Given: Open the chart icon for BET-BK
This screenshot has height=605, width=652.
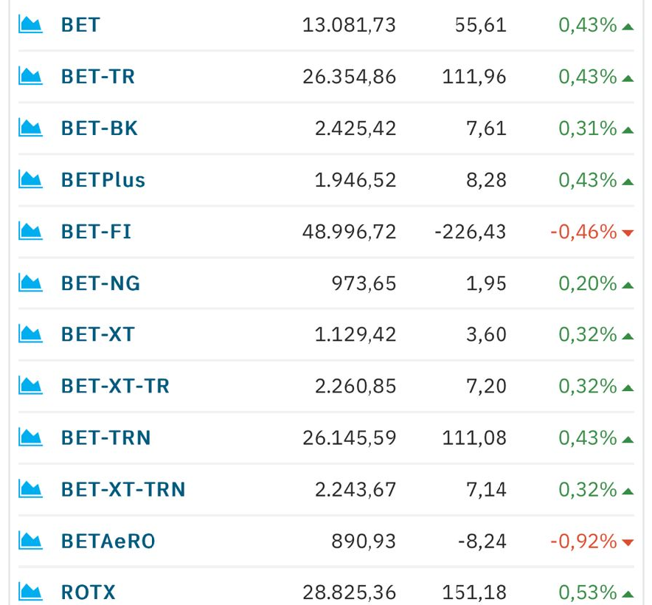Looking at the screenshot, I should 30,128.
